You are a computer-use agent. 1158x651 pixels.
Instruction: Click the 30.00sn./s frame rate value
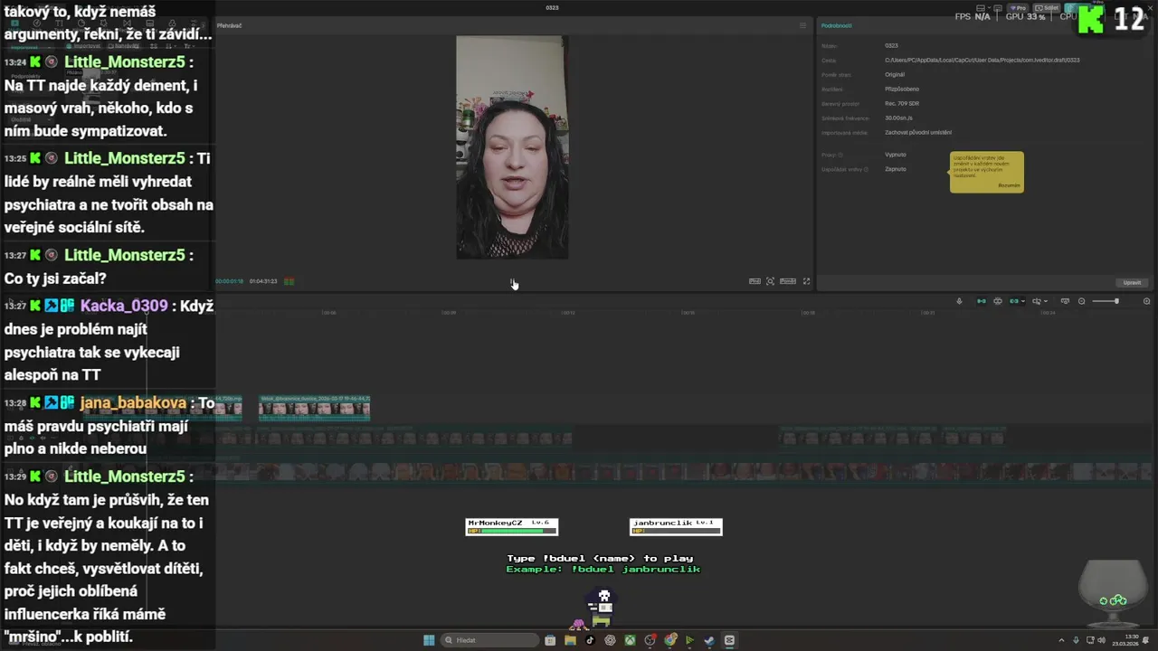tap(900, 118)
